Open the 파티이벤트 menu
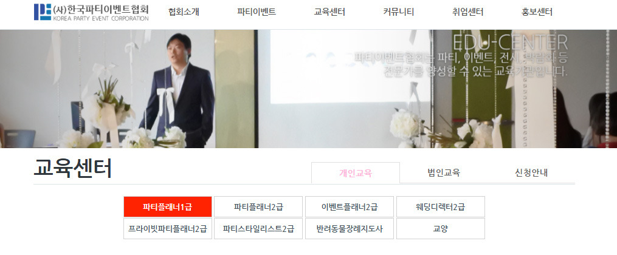This screenshot has width=617, height=255. tap(257, 12)
